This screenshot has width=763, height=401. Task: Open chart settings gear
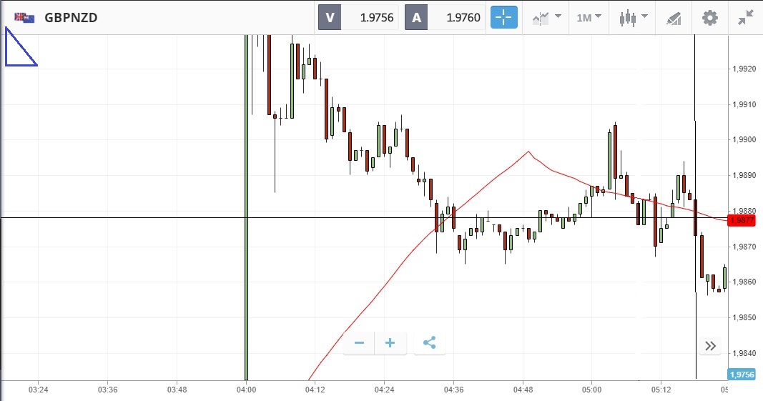(709, 18)
